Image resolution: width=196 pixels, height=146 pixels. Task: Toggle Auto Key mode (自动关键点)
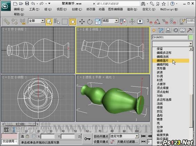click(101, 136)
